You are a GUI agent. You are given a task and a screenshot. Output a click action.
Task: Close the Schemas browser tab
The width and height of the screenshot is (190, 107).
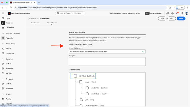35,3
